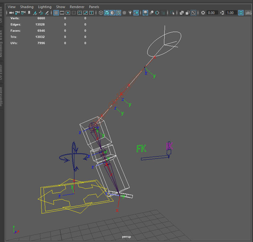This screenshot has height=242, width=253.
Task: Toggle the color management ON button
Action: [x=241, y=13]
